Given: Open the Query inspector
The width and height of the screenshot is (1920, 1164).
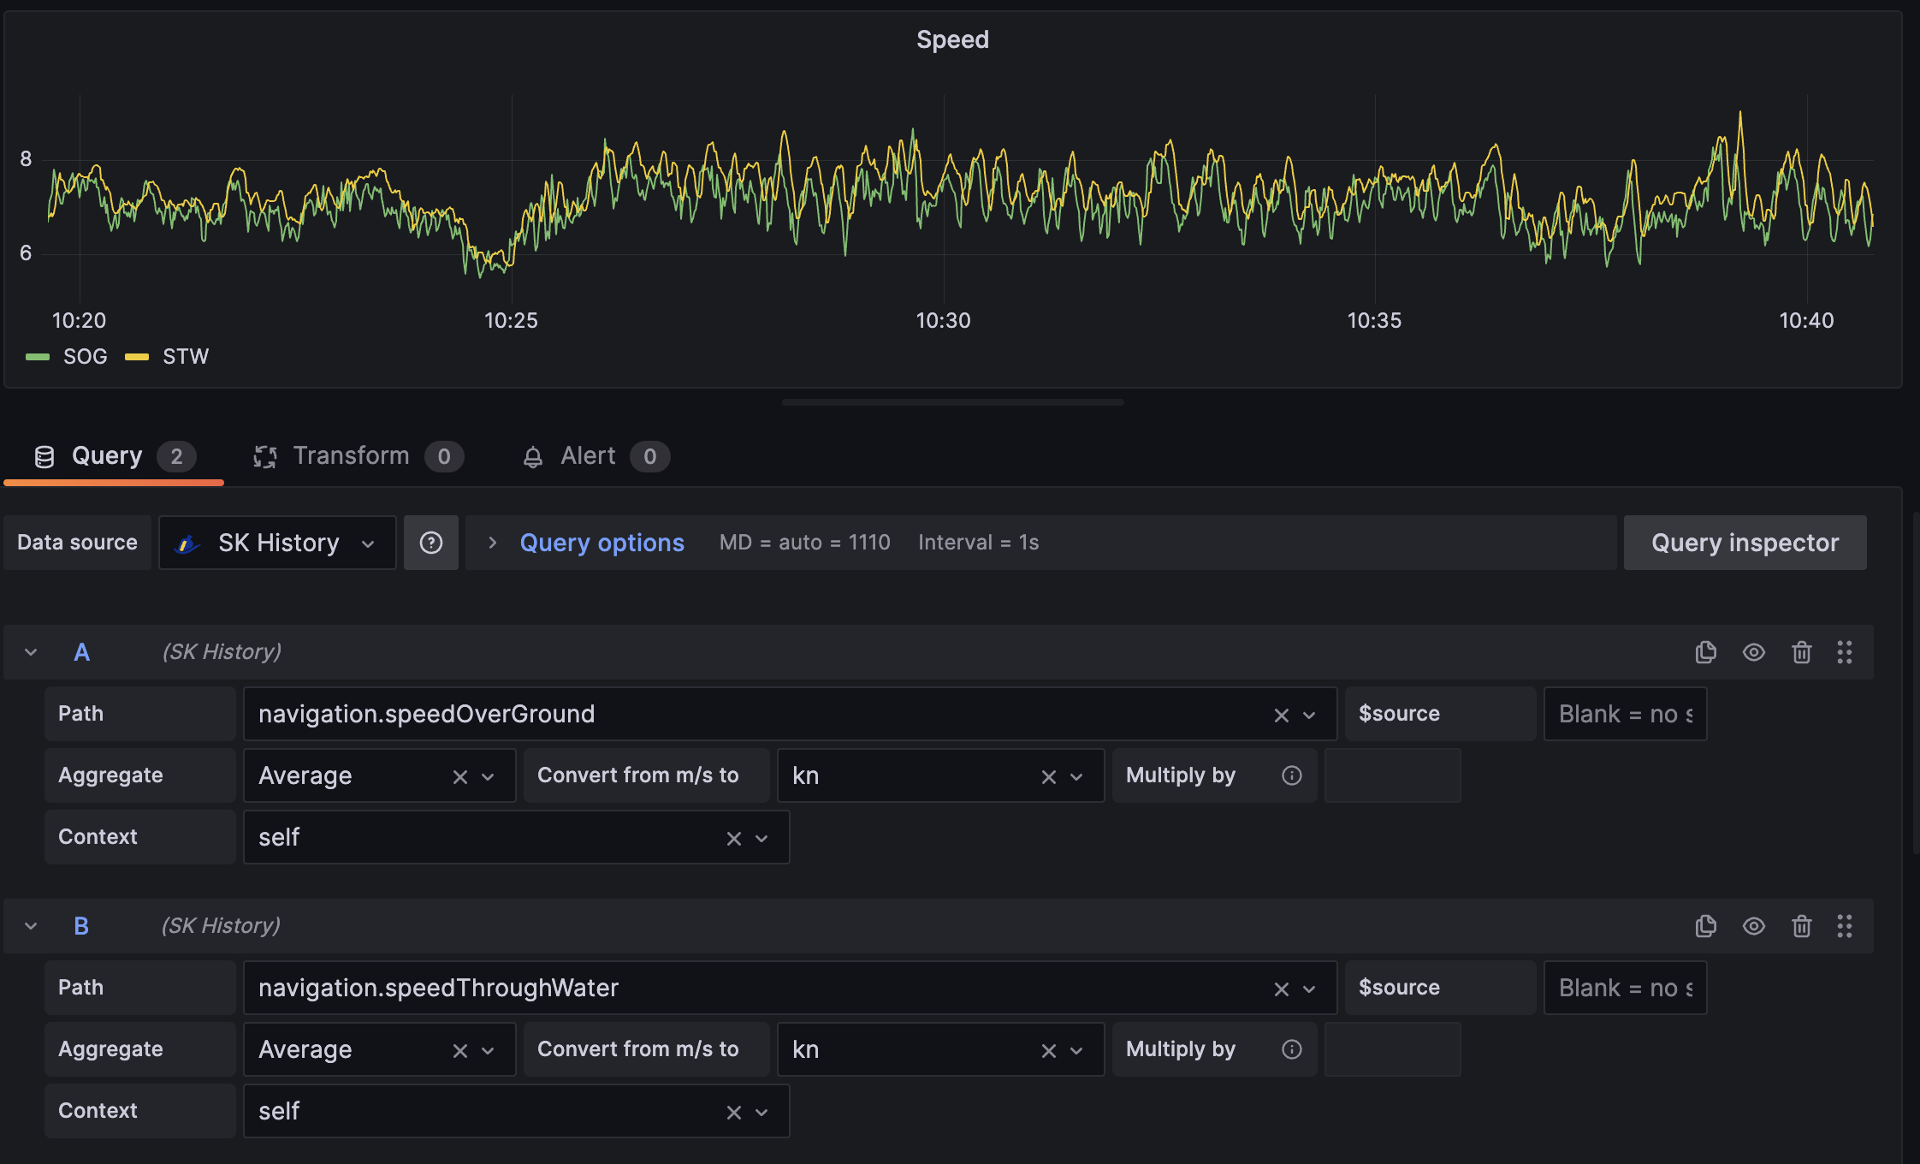Looking at the screenshot, I should (1745, 543).
